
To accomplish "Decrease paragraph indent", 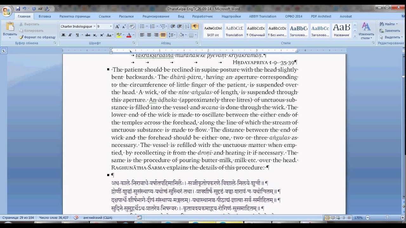I will click(x=173, y=27).
